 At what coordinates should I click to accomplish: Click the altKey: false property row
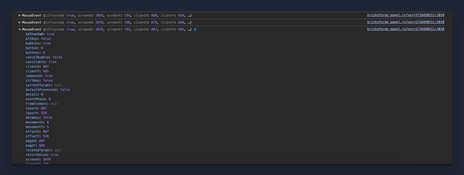pos(37,39)
